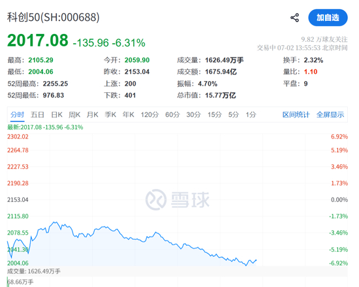Click the latest point on price line
The width and height of the screenshot is (359, 287).
click(256, 260)
